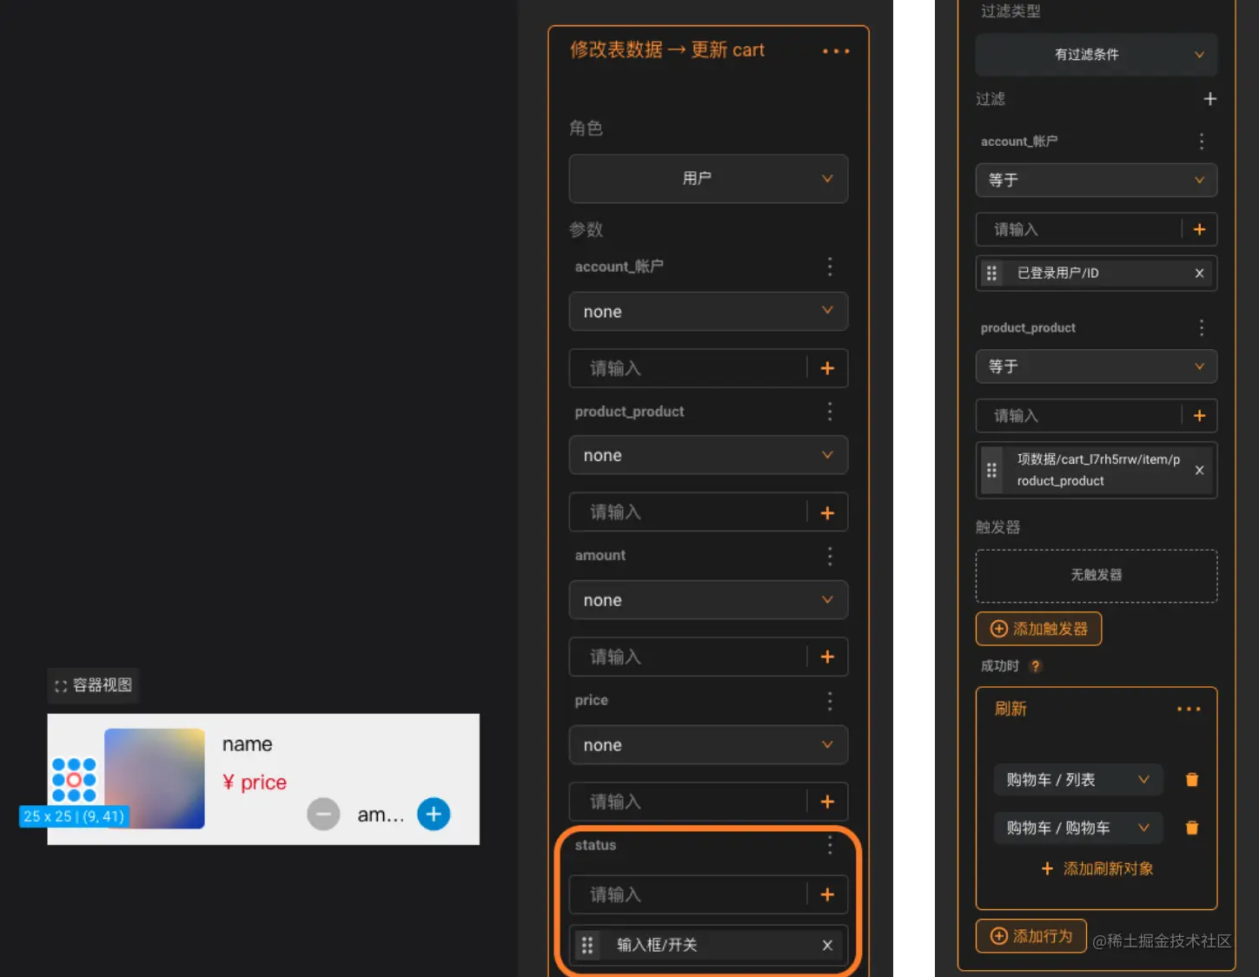Add a value to the product_product filter input
The image size is (1259, 977).
click(x=1199, y=416)
